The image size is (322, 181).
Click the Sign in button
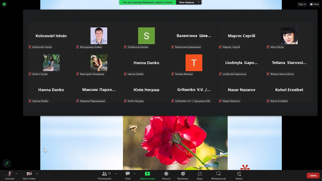(302, 4)
